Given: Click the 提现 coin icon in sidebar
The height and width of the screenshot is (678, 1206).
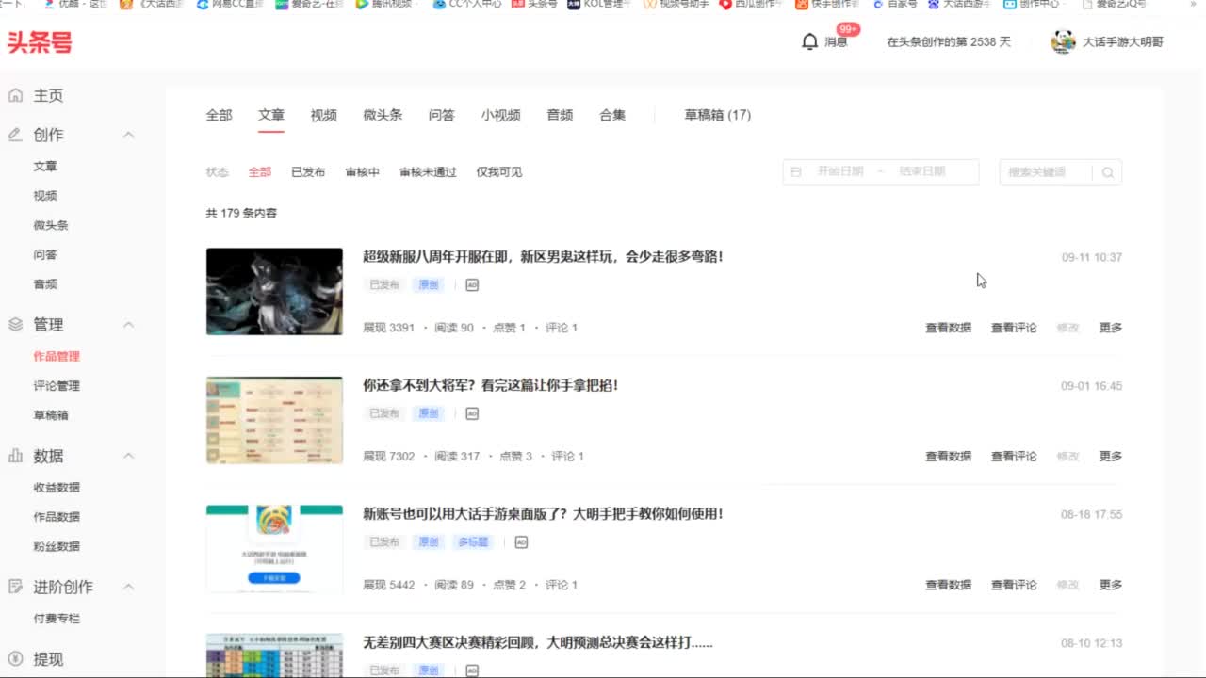Looking at the screenshot, I should pyautogui.click(x=15, y=659).
